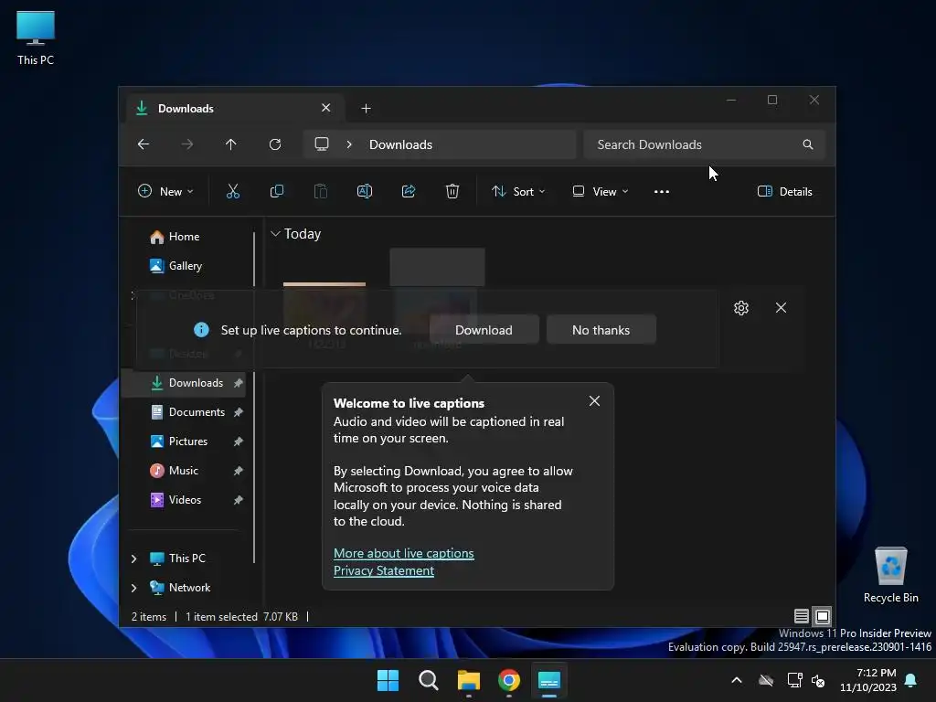Image resolution: width=936 pixels, height=702 pixels.
Task: Open More about live captions link
Action: point(403,553)
